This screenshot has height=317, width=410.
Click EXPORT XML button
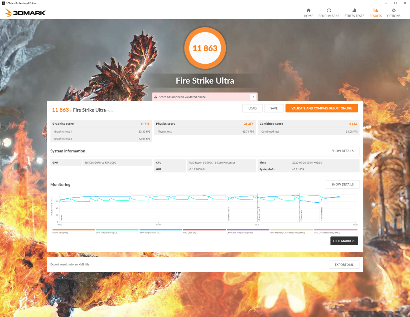(x=344, y=265)
